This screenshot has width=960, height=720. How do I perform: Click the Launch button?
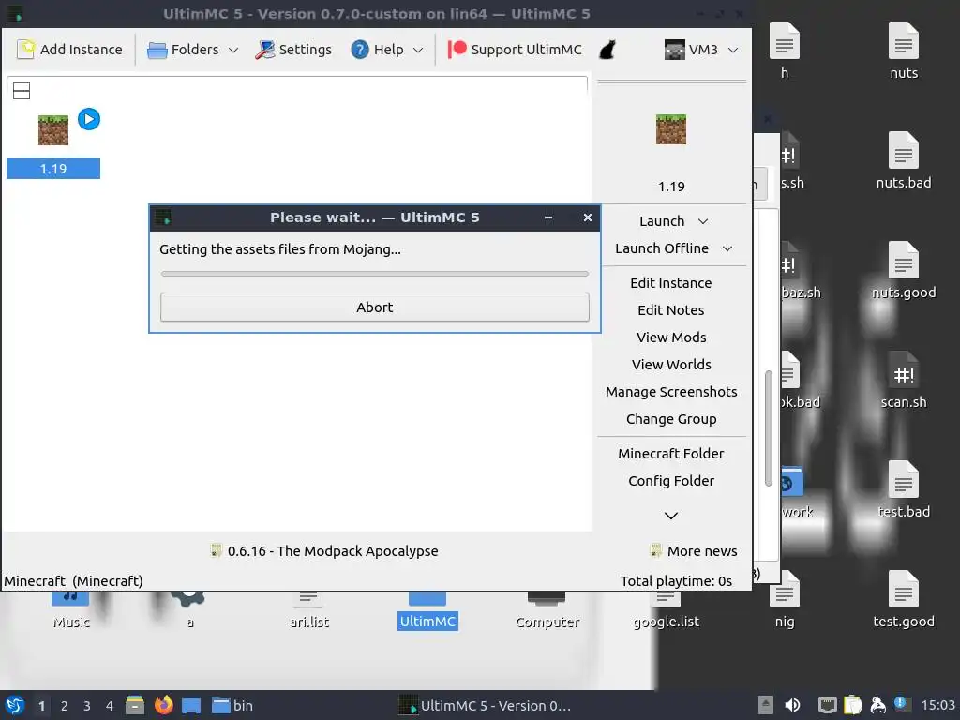pos(662,221)
